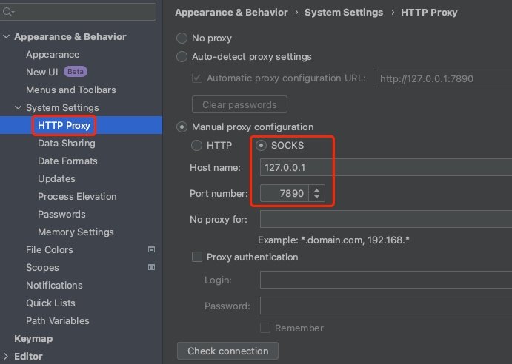512x364 pixels.
Task: Select the No proxy radio button
Action: 182,38
